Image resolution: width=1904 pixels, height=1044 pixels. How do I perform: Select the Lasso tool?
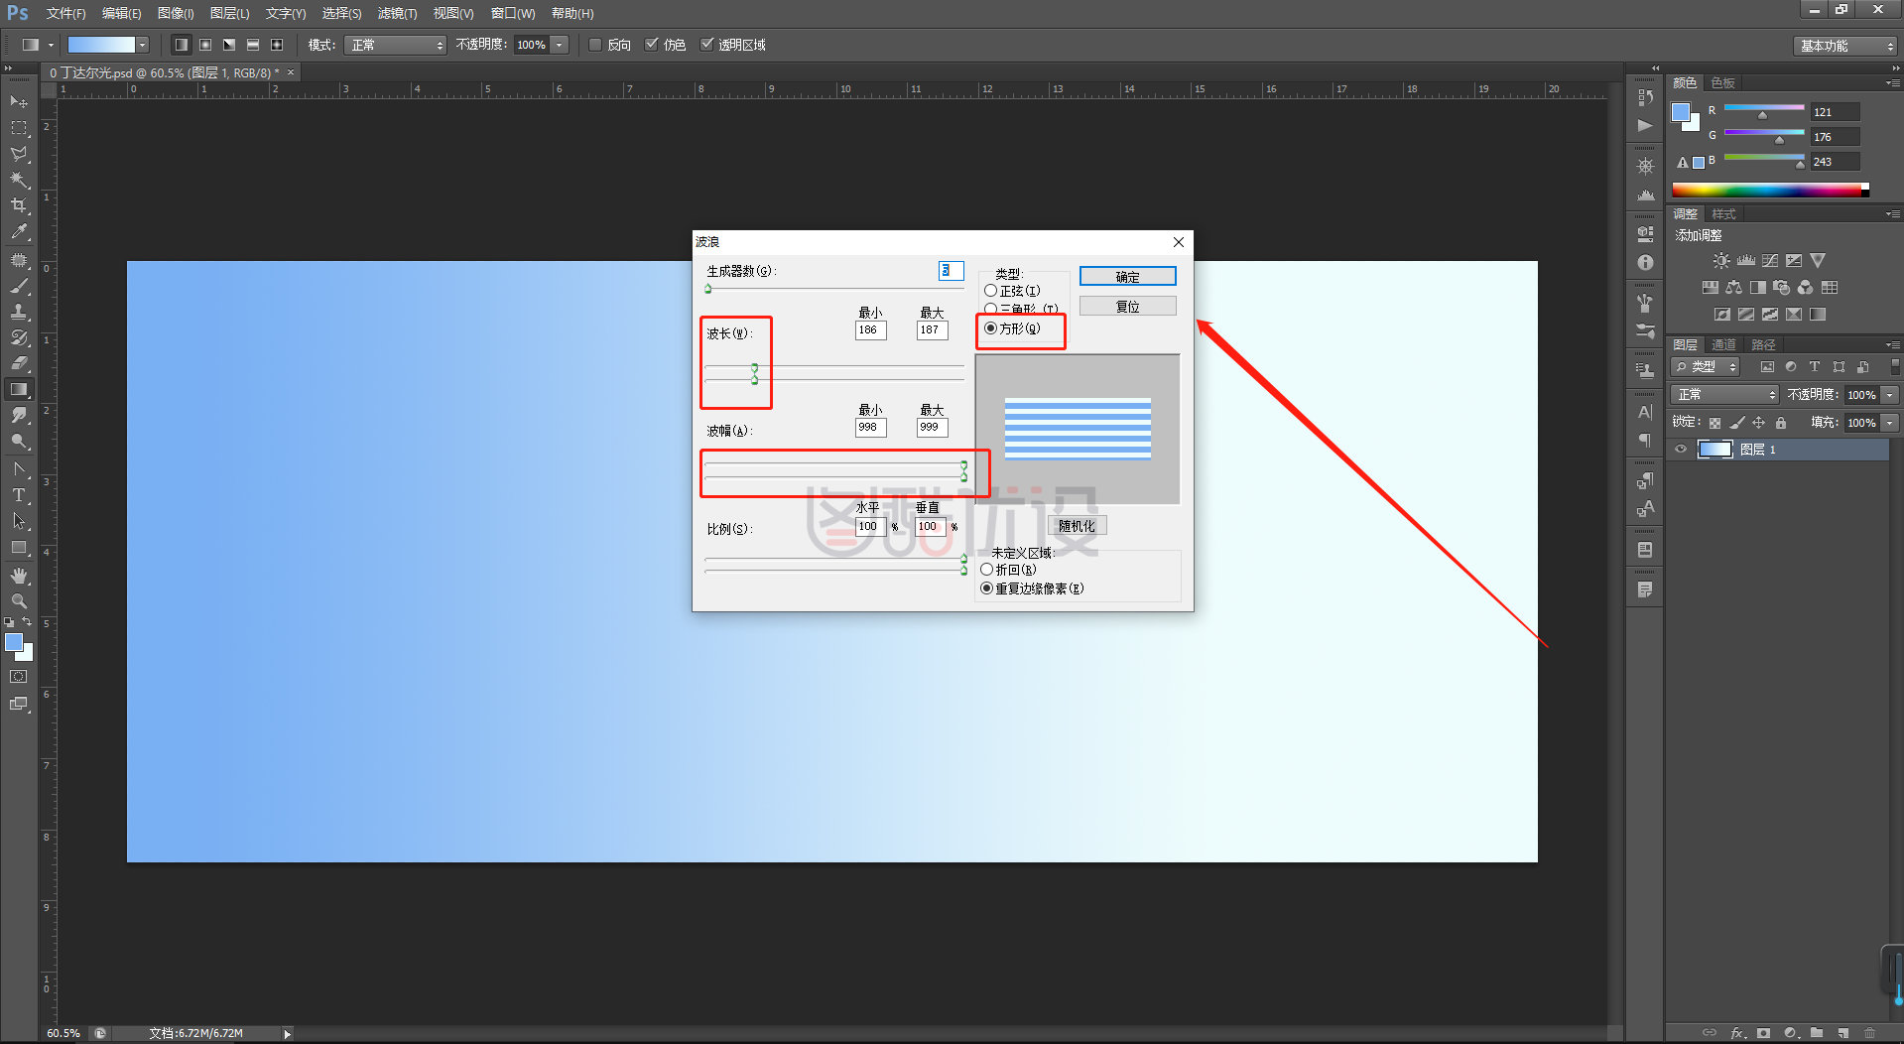(19, 154)
